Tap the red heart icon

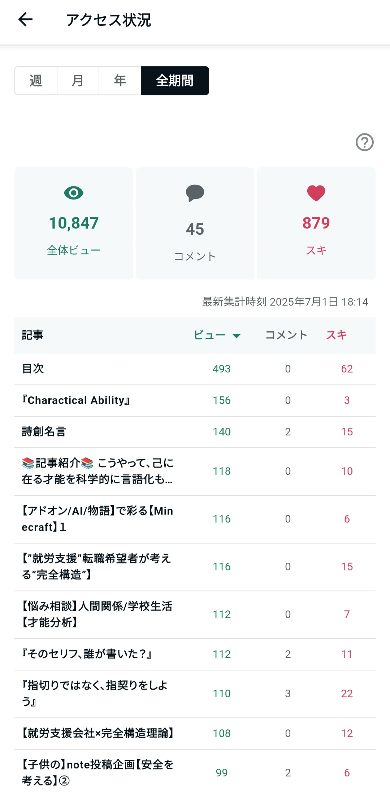pos(316,193)
